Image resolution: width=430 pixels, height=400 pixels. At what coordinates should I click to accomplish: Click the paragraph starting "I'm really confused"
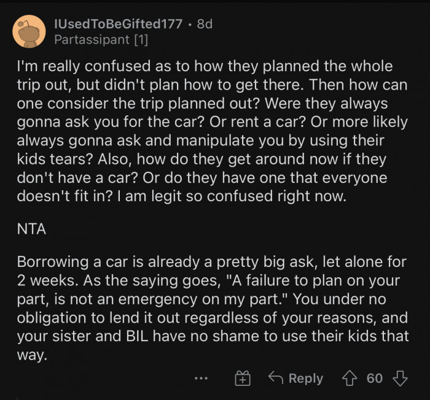(x=212, y=130)
